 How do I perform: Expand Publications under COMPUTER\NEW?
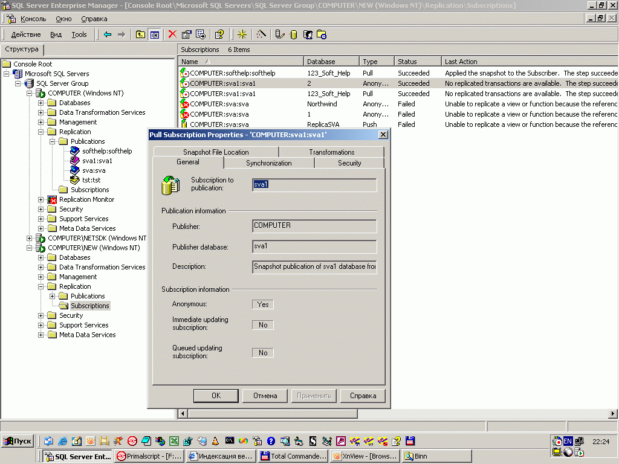click(52, 296)
